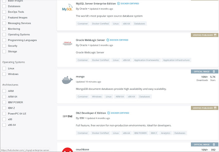Click mongo description about MongoDB document databases
The height and width of the screenshot is (152, 219).
pyautogui.click(x=121, y=89)
